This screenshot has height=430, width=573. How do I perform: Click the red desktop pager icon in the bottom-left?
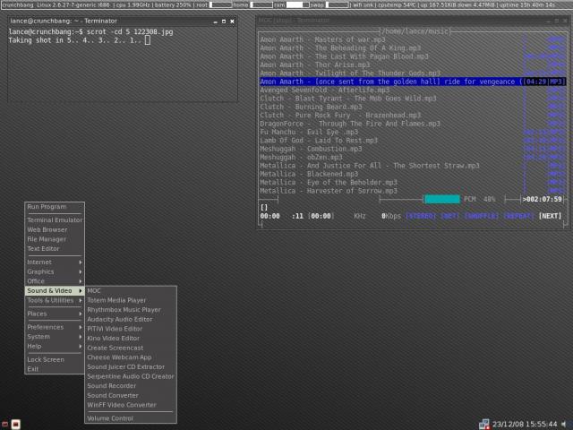[x=5, y=423]
